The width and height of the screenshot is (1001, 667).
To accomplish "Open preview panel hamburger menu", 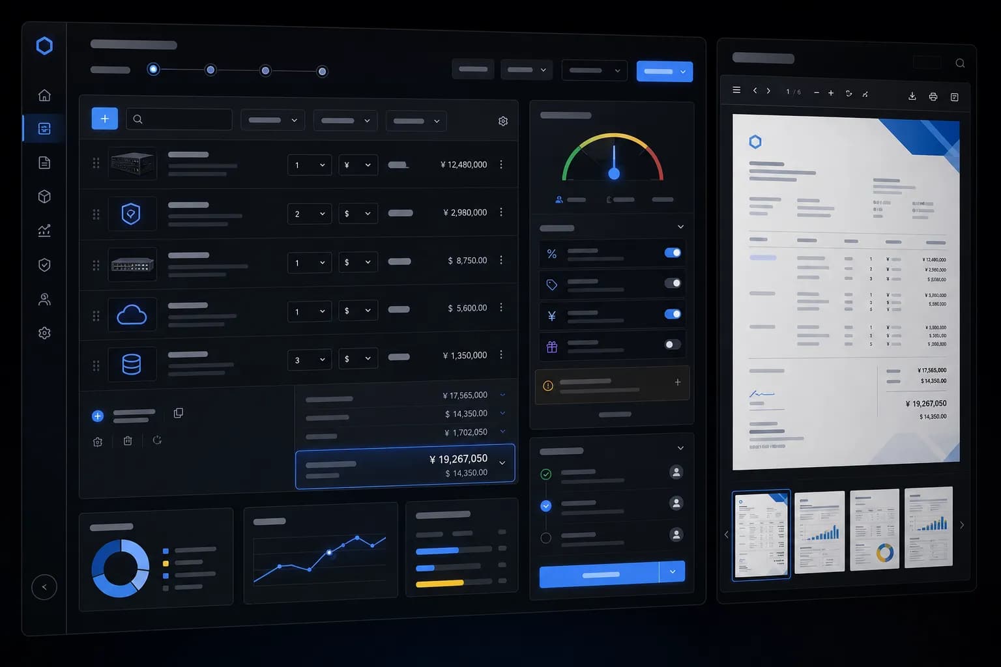I will tap(736, 91).
